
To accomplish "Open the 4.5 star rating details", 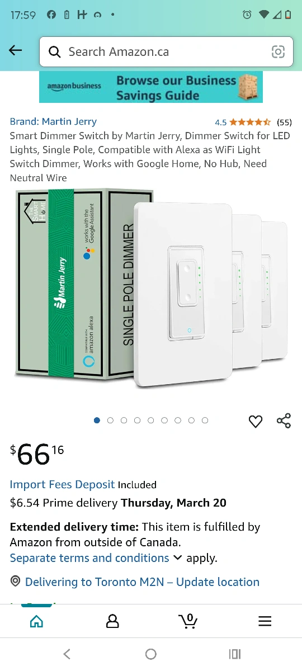I will [x=253, y=122].
